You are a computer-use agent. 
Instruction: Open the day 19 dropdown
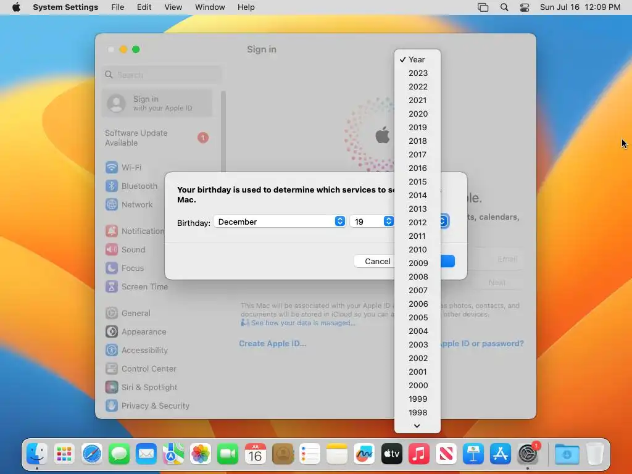click(372, 222)
